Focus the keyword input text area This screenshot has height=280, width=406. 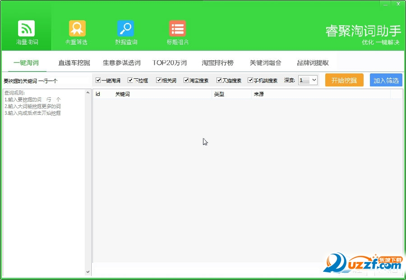pos(45,180)
